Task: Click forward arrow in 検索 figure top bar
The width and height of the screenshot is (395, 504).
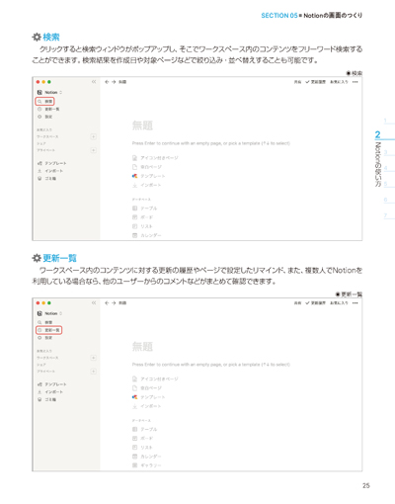Action: click(114, 82)
